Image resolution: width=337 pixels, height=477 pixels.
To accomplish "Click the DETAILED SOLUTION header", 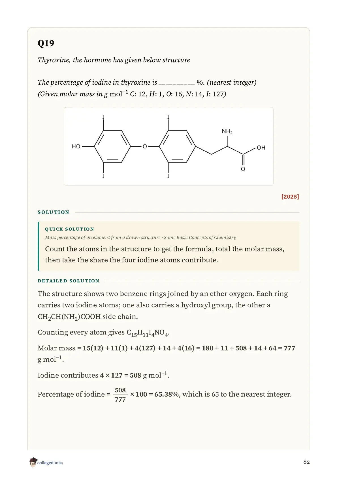I will tap(69, 281).
